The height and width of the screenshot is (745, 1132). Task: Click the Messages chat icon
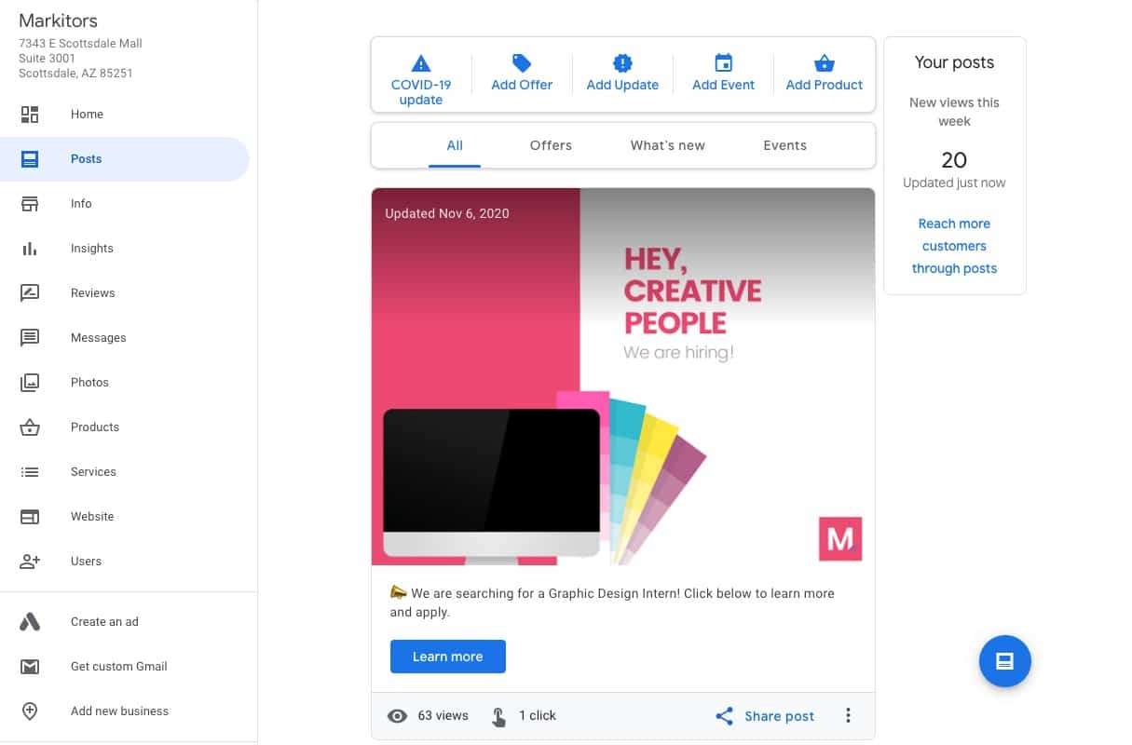[30, 338]
